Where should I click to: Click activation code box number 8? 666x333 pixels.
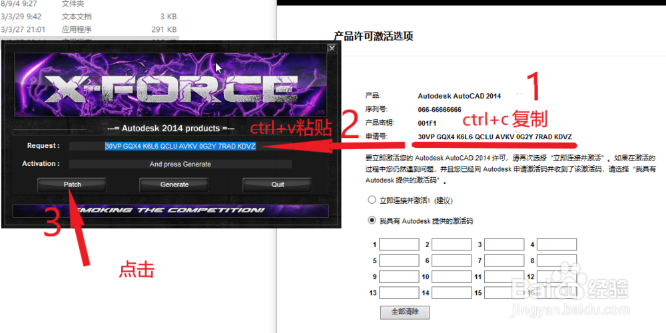point(557,260)
